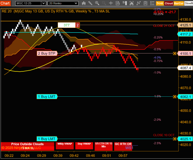Image resolution: width=193 pixels, height=160 pixels.
Task: Open the data box icon
Action: pyautogui.click(x=118, y=3)
